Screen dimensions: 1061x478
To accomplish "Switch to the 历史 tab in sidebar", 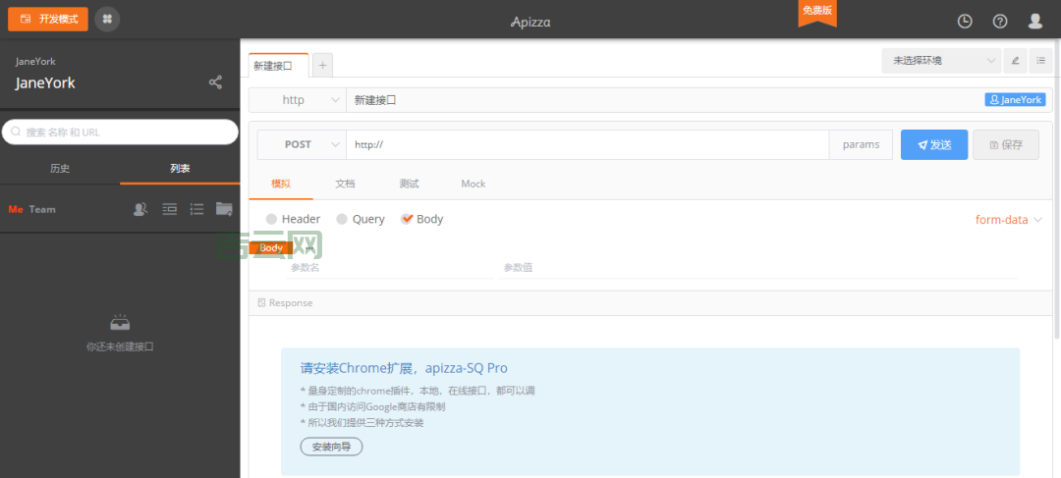I will (60, 168).
